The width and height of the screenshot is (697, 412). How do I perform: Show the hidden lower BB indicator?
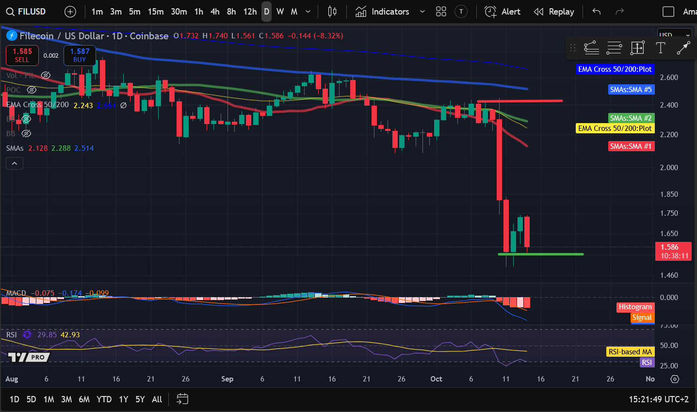[x=26, y=133]
